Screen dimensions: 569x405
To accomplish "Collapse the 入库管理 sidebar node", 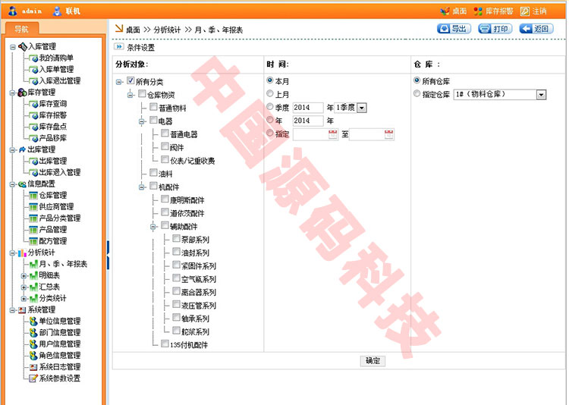I will tap(13, 47).
